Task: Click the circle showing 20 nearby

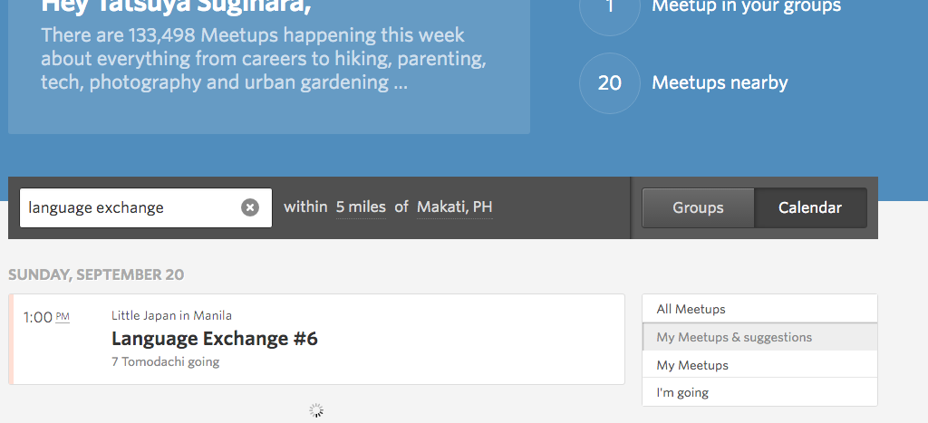Action: (x=610, y=82)
